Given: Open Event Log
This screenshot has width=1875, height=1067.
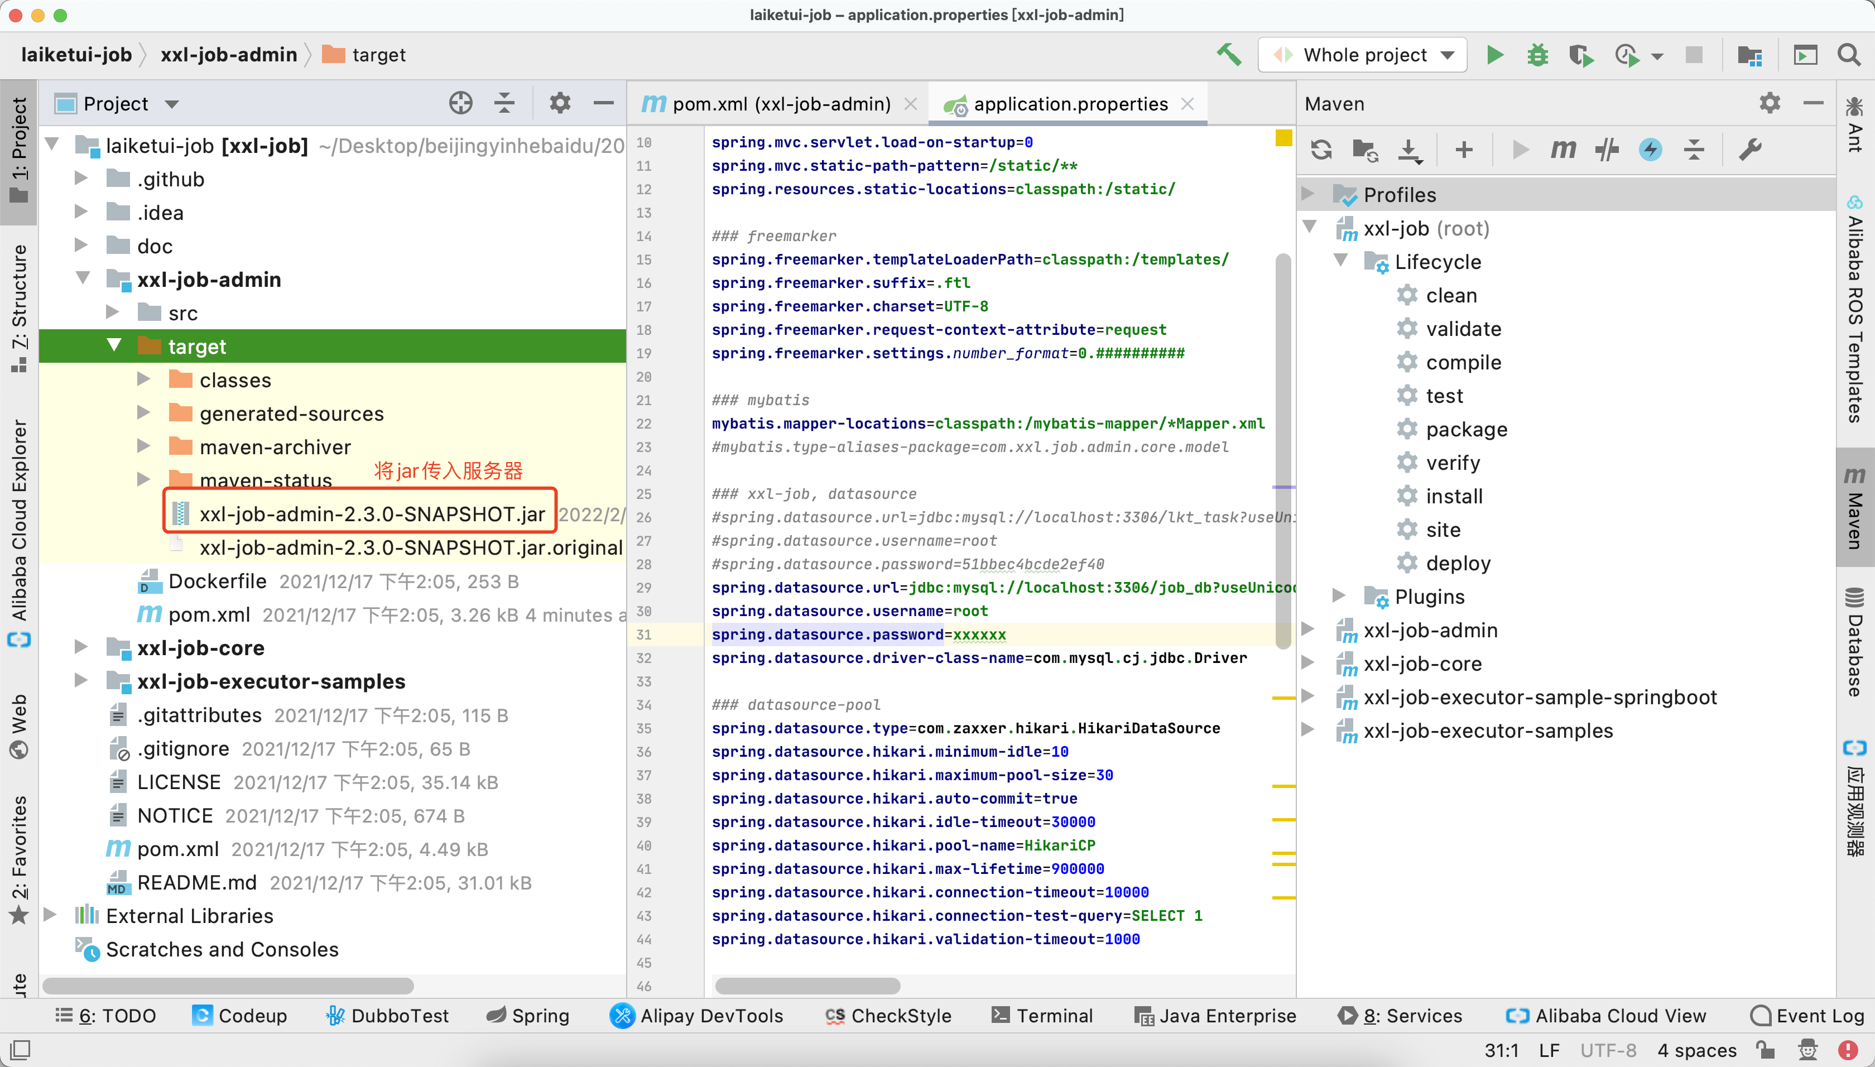Looking at the screenshot, I should (1807, 1015).
